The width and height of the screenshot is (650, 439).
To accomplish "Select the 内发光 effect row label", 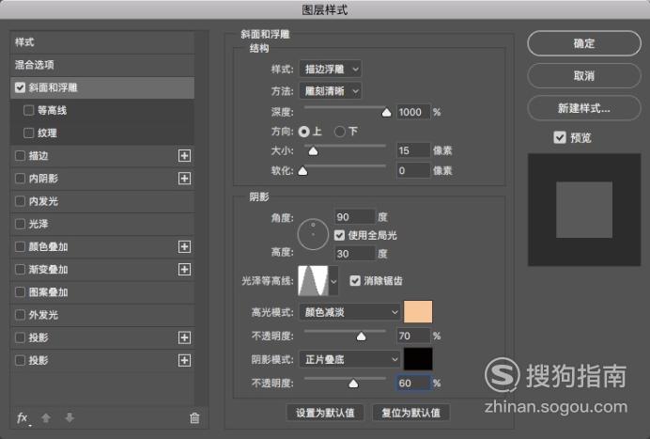I will coord(43,201).
